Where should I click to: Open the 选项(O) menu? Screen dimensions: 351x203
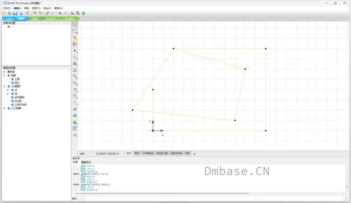[x=36, y=8]
